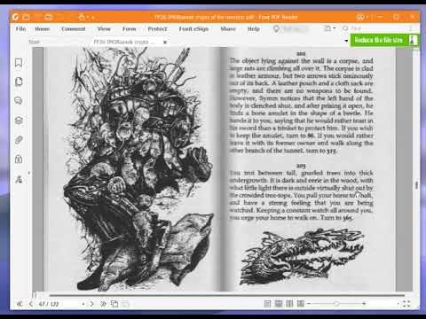Viewport: 426px width, 319px height.
Task: Open the Bookmarks panel
Action: (19, 63)
